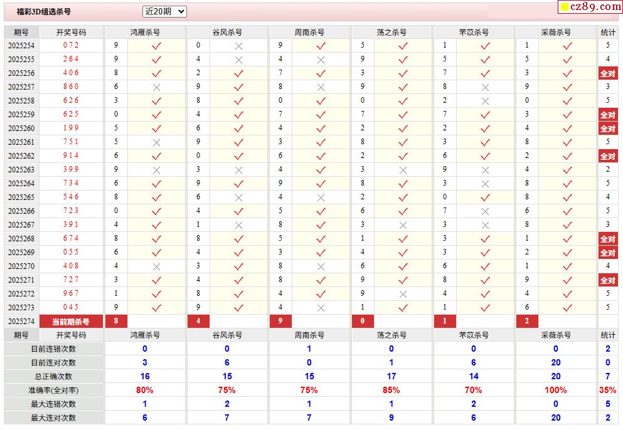Image resolution: width=623 pixels, height=430 pixels.
Task: Click the red current-period number 8 under 鸿雁杀号
Action: coord(116,322)
